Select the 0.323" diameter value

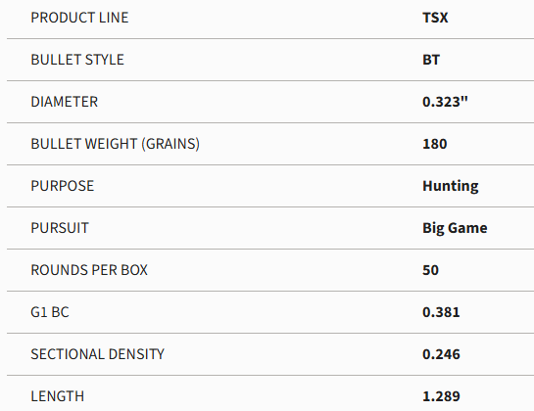pyautogui.click(x=445, y=102)
